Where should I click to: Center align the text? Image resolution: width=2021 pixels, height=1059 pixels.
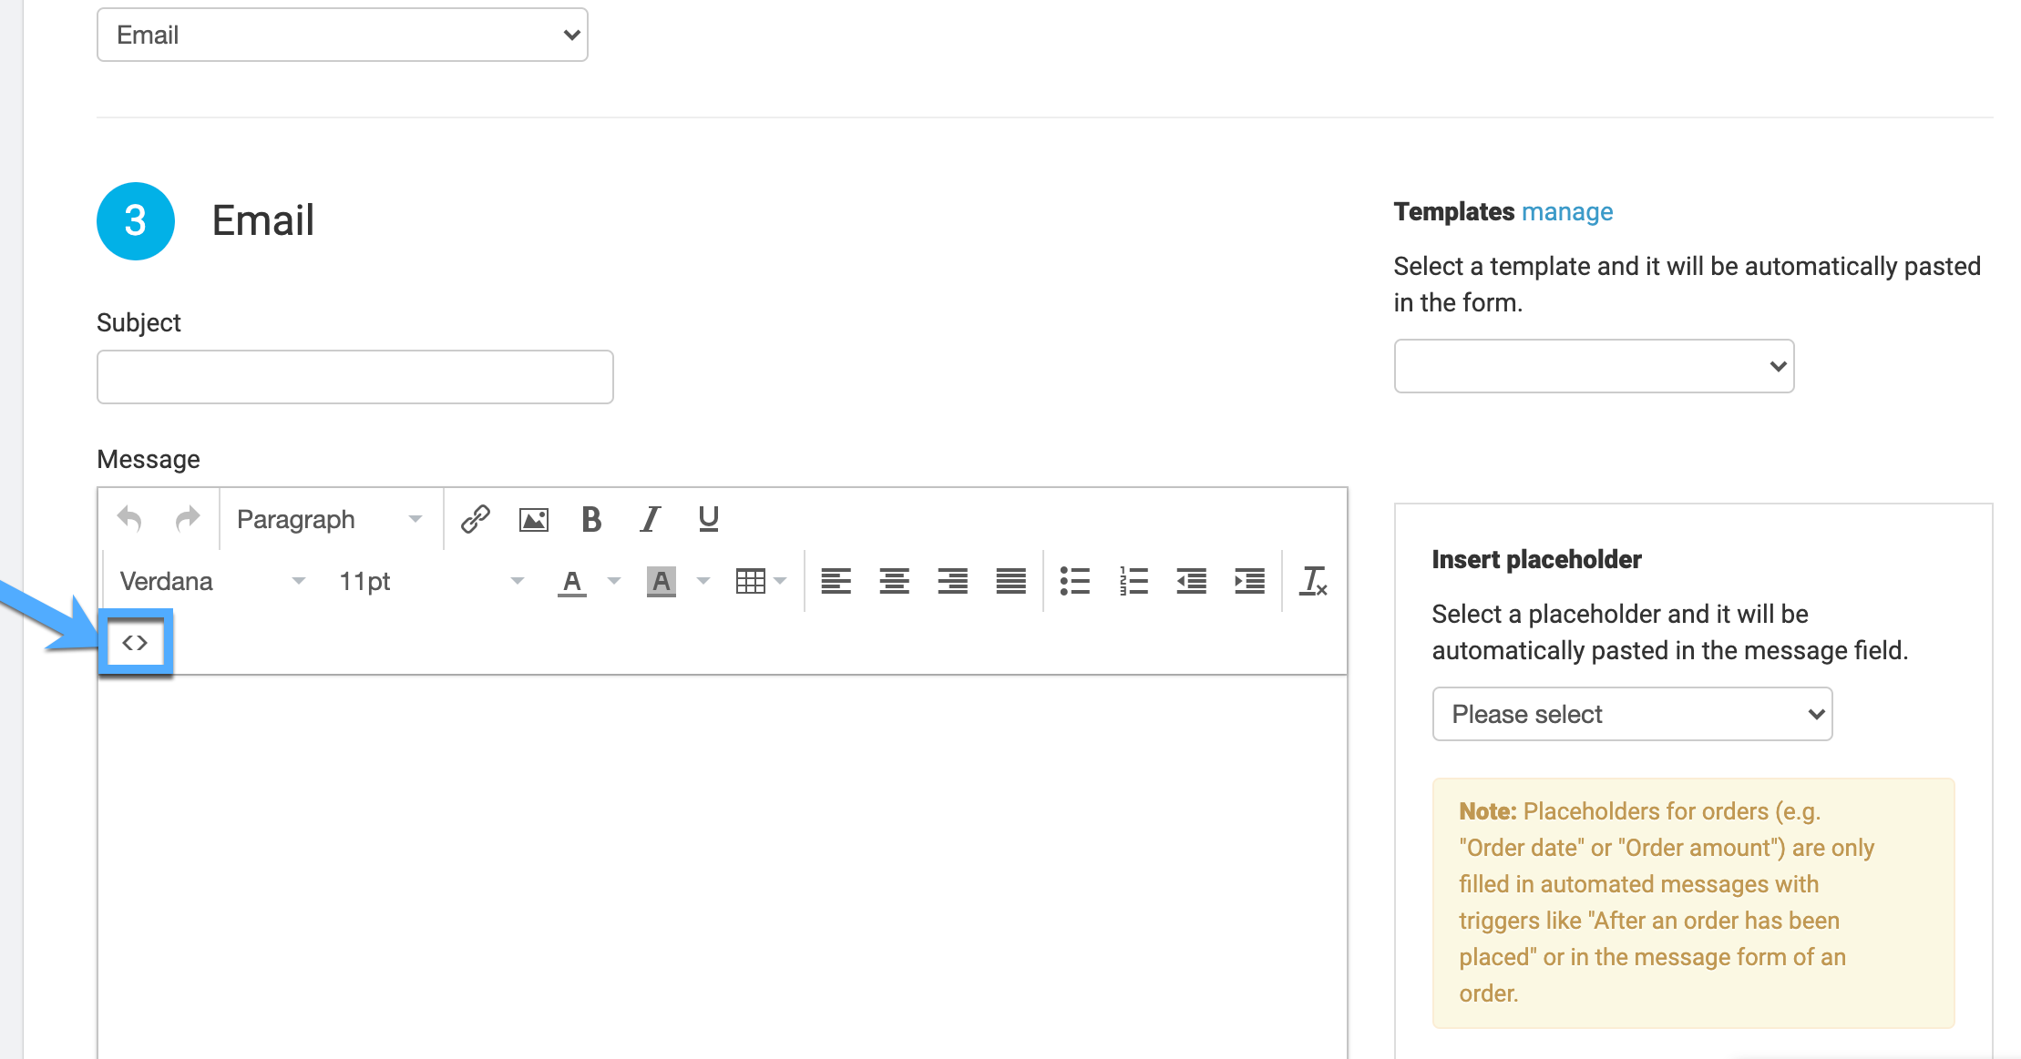[x=894, y=581]
